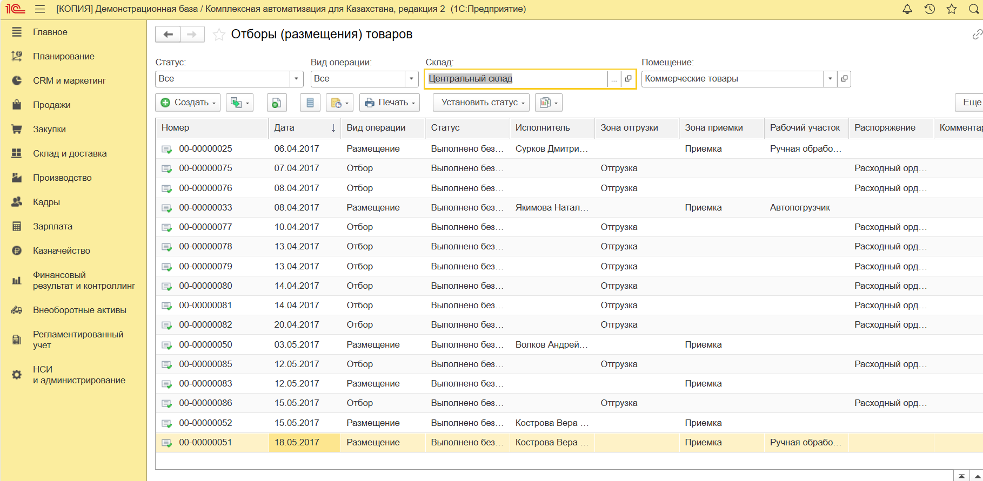
Task: Select document row 00-00000033
Action: 205,207
